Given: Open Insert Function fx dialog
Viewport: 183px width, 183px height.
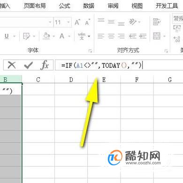Looking at the screenshot, I should click(x=45, y=65).
